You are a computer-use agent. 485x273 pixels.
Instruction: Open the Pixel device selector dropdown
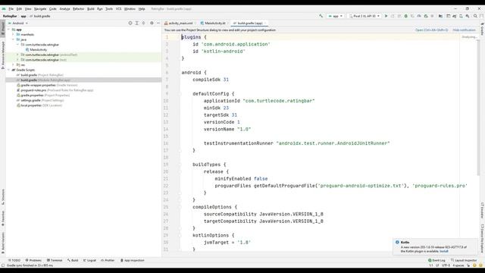pyautogui.click(x=365, y=16)
